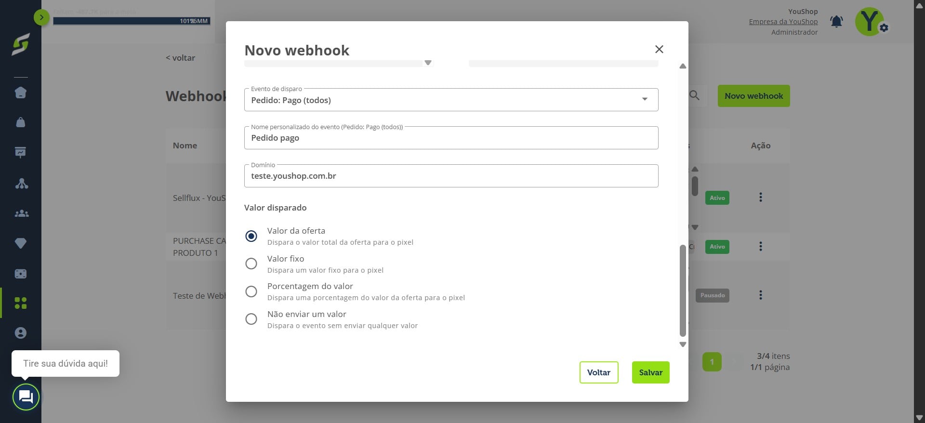Open action menu for PURCHASE webhook row

(761, 246)
